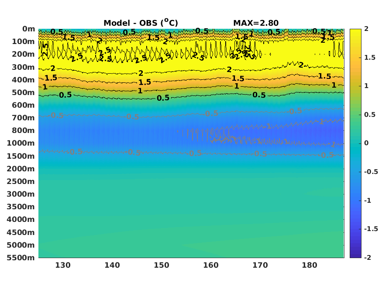Click the teal zero-level region of the colorbar

click(x=355, y=143)
